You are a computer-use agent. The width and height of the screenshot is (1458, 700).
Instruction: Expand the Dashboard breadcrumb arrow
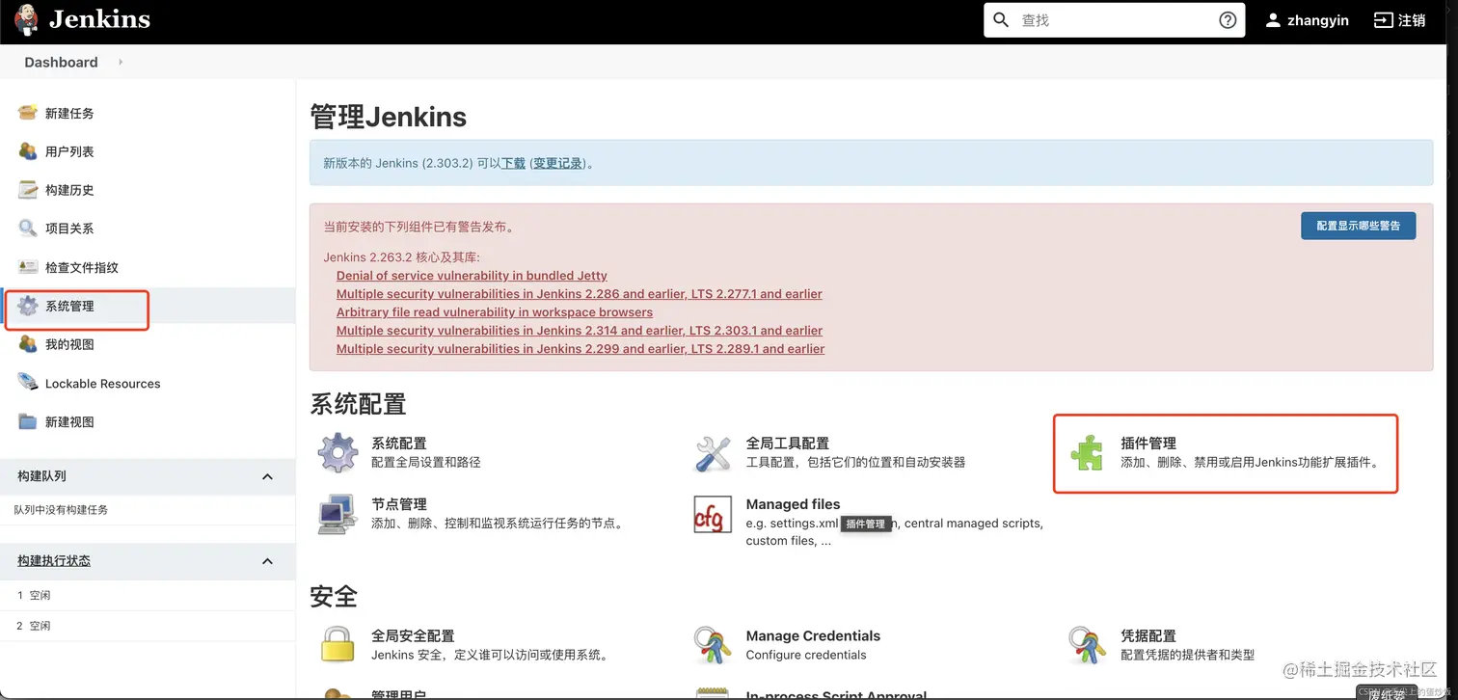tap(119, 62)
